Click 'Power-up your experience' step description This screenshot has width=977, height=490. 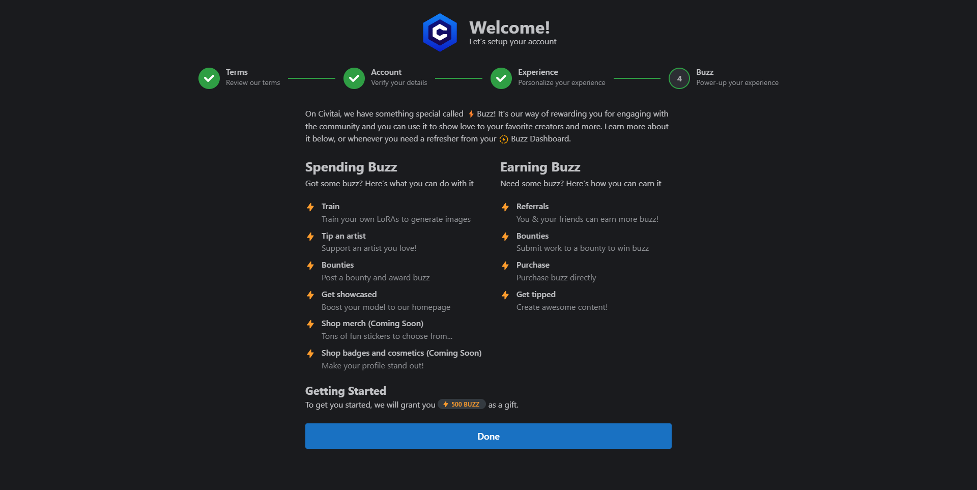point(737,83)
